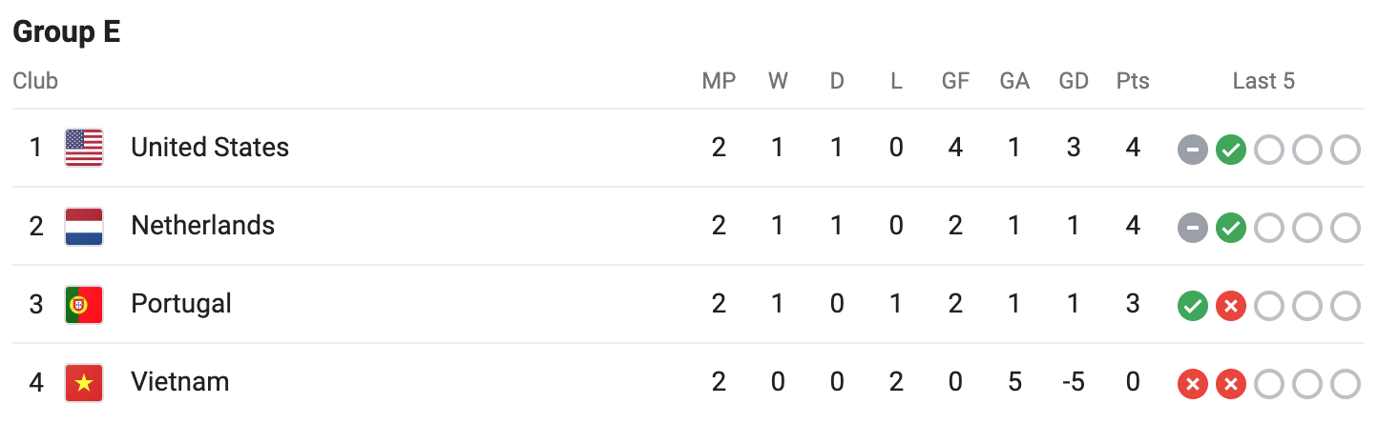1399x444 pixels.
Task: Click the Netherlands flag icon
Action: (84, 226)
